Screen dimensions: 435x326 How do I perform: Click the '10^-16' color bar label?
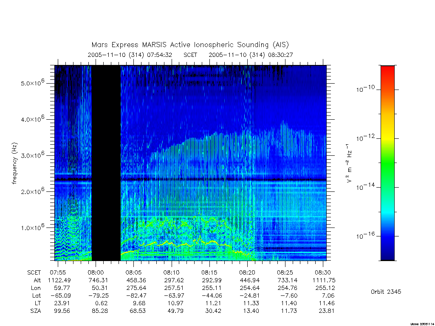(365, 235)
